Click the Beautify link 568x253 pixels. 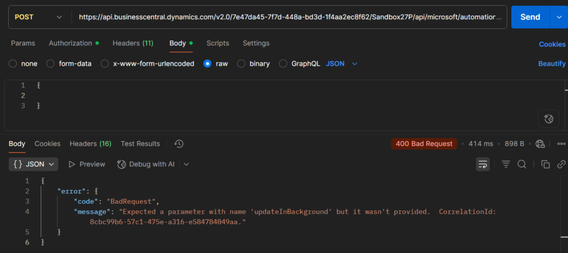tap(551, 64)
